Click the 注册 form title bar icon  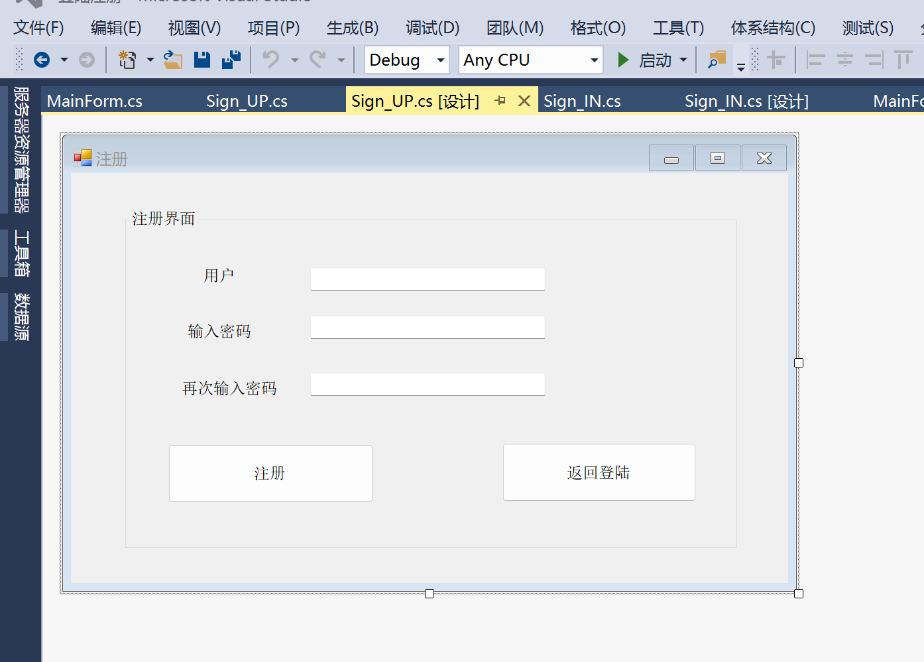click(x=83, y=158)
